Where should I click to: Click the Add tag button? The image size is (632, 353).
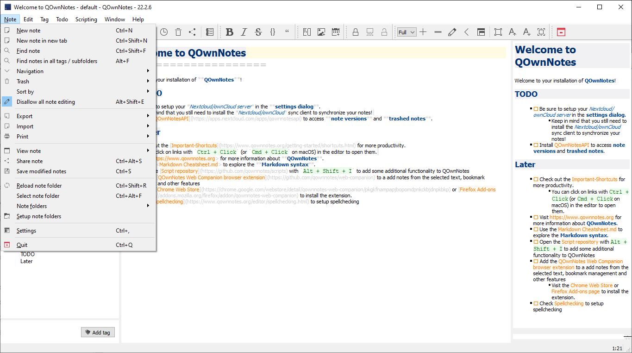(x=98, y=332)
